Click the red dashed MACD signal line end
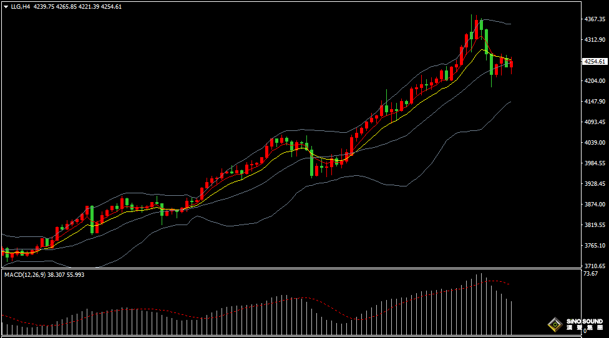This screenshot has height=338, width=609. (x=509, y=284)
